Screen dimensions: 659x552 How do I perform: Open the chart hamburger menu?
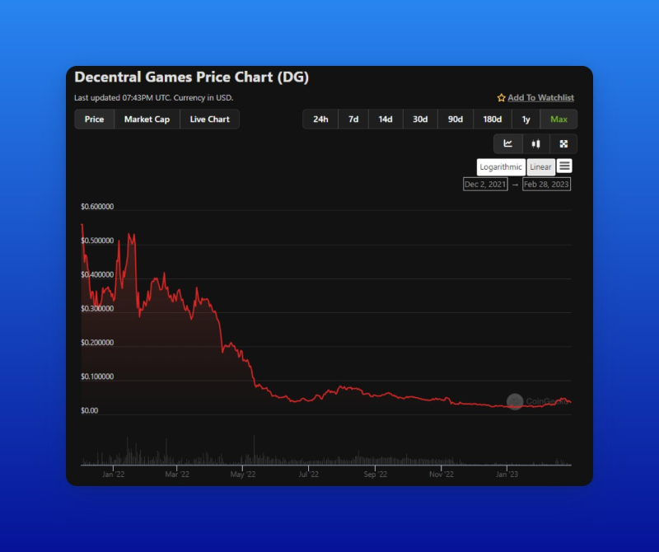point(564,166)
